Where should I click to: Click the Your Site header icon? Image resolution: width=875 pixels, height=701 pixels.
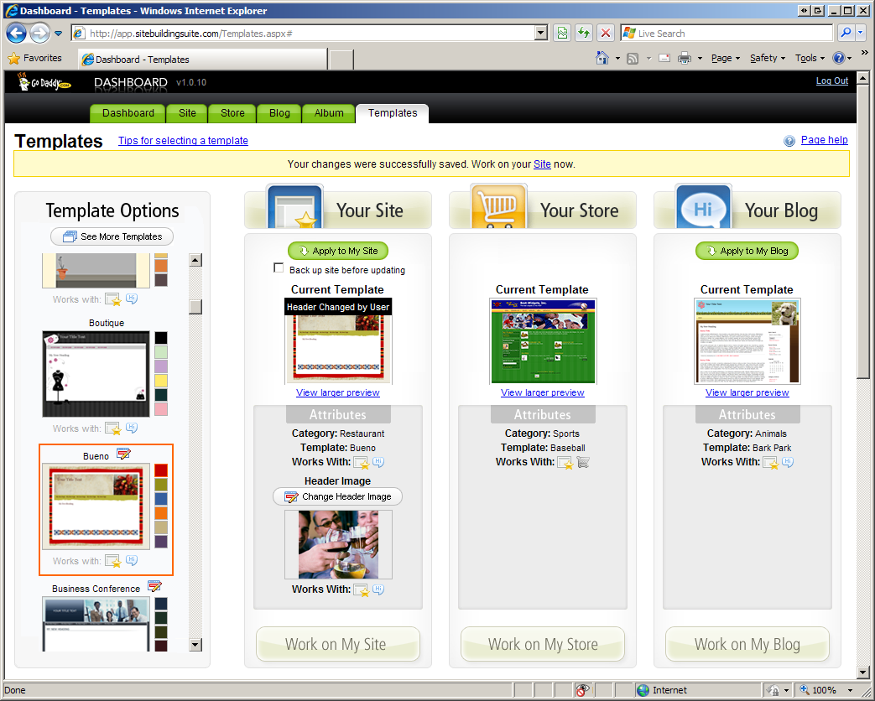295,205
